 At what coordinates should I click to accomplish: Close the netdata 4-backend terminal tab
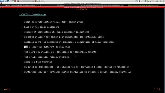pyautogui.click(x=123, y=5)
